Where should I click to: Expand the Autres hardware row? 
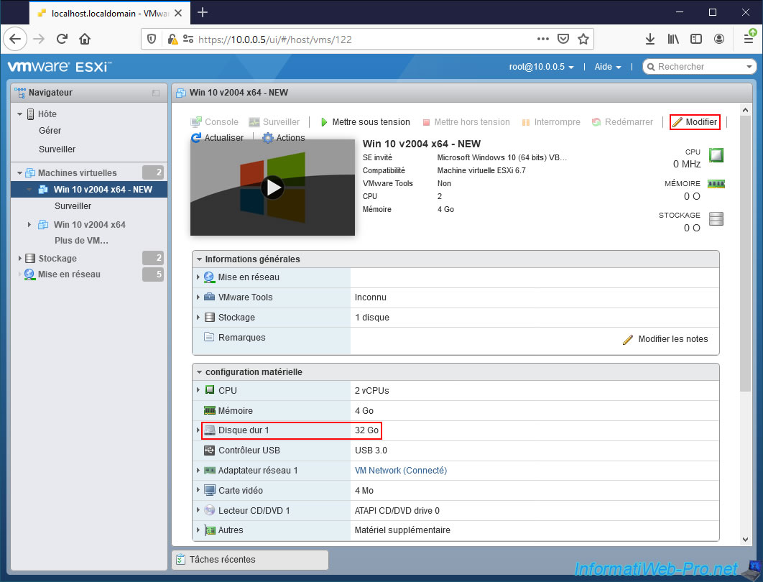tap(198, 530)
